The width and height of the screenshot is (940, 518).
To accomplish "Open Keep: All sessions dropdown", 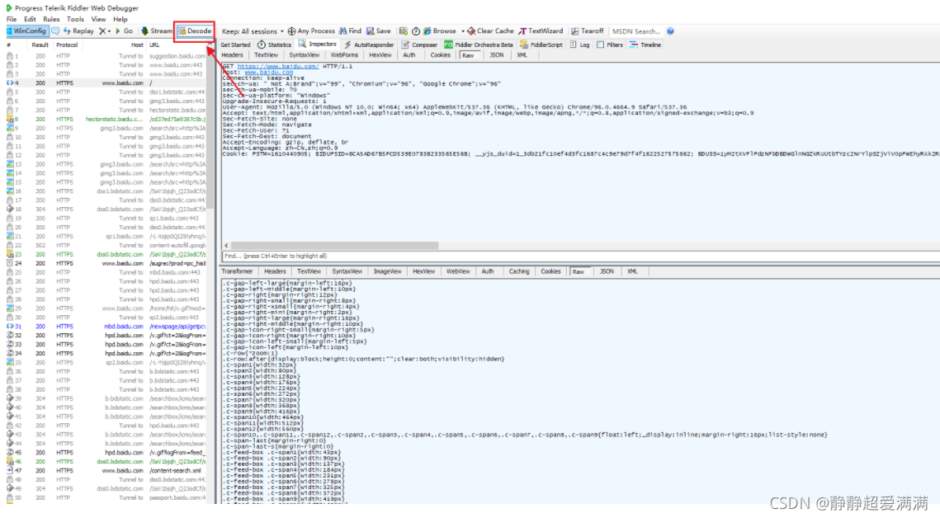I will point(253,31).
